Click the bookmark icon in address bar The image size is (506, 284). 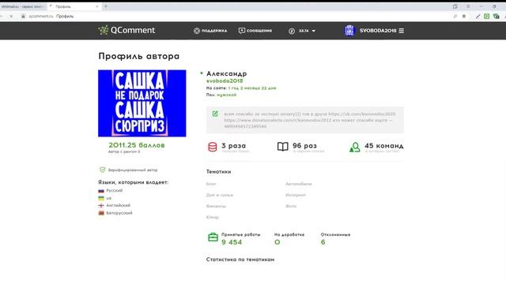(464, 16)
